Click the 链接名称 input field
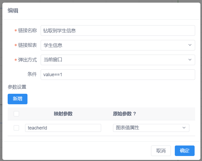Image resolution: width=202 pixels, height=161 pixels. point(118,30)
